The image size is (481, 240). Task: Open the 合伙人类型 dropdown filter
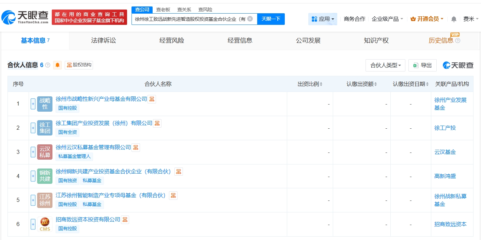click(x=385, y=65)
